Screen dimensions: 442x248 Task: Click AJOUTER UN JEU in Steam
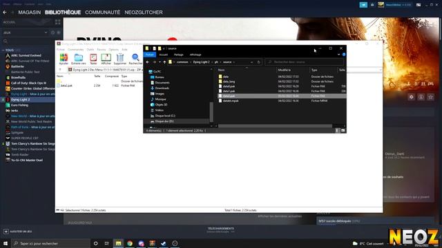pyautogui.click(x=18, y=231)
